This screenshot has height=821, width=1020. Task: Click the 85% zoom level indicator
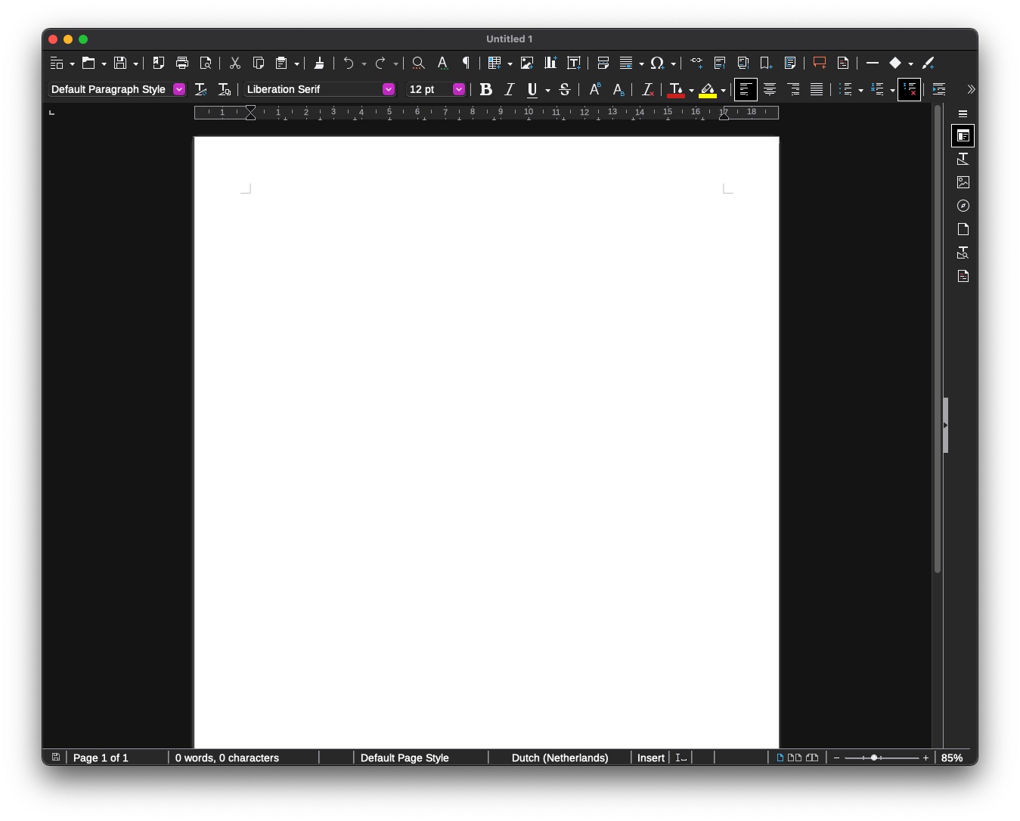952,757
